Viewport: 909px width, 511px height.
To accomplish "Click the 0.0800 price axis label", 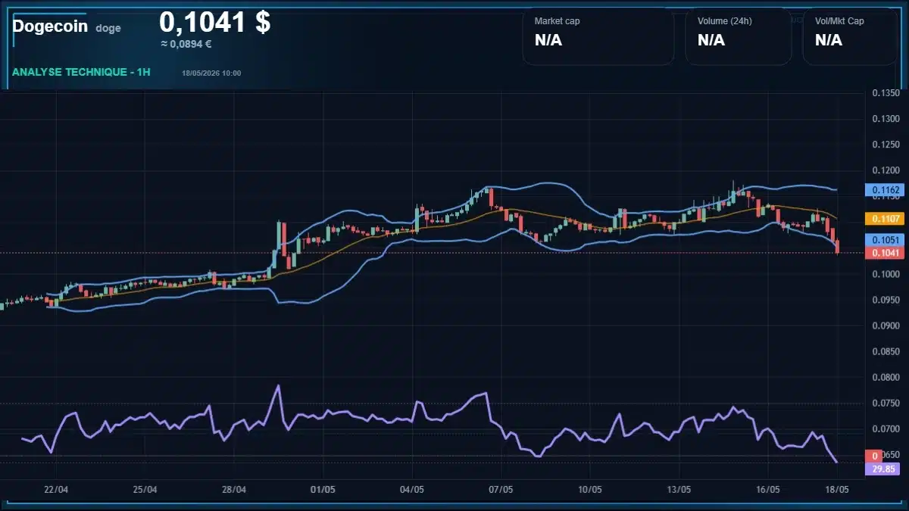I will coord(886,377).
